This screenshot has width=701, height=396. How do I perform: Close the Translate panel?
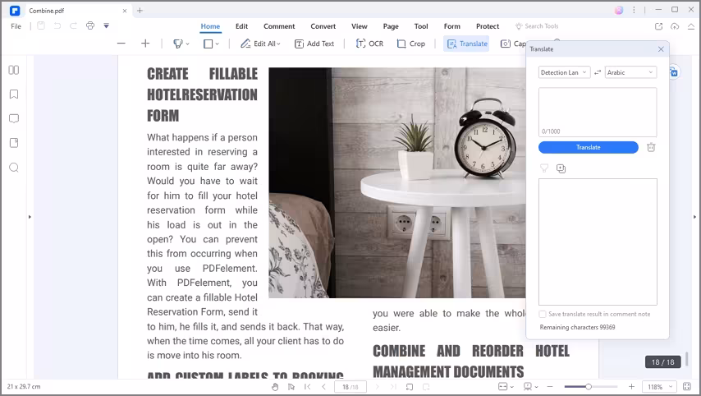(661, 49)
